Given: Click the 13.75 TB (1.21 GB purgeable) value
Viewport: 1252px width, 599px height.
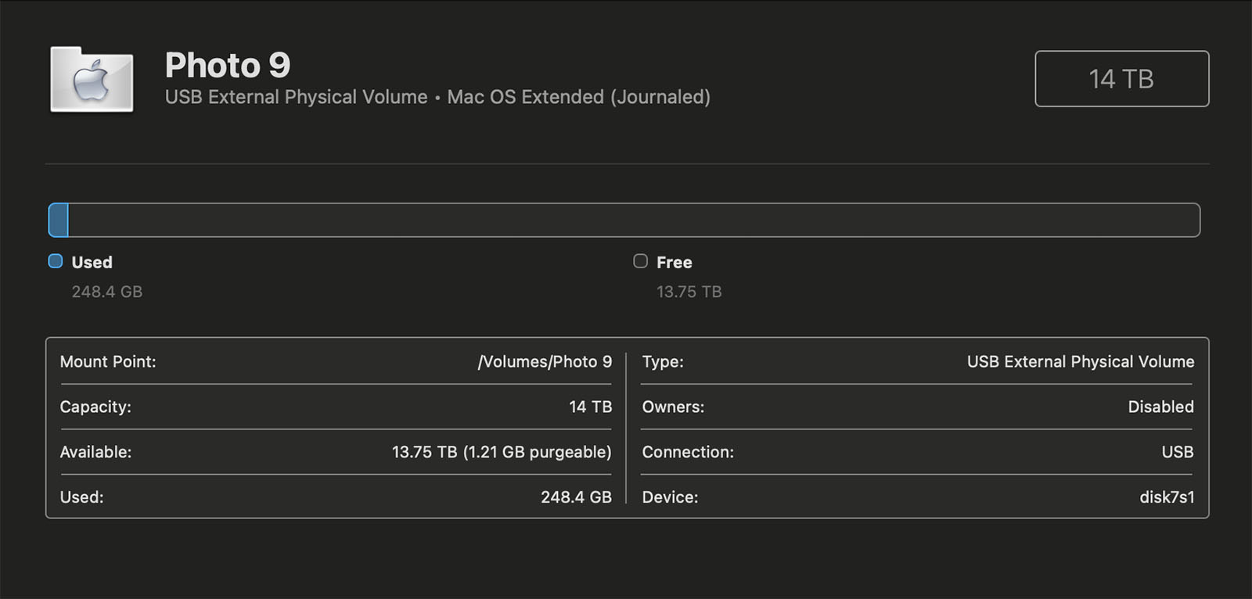Looking at the screenshot, I should 502,452.
